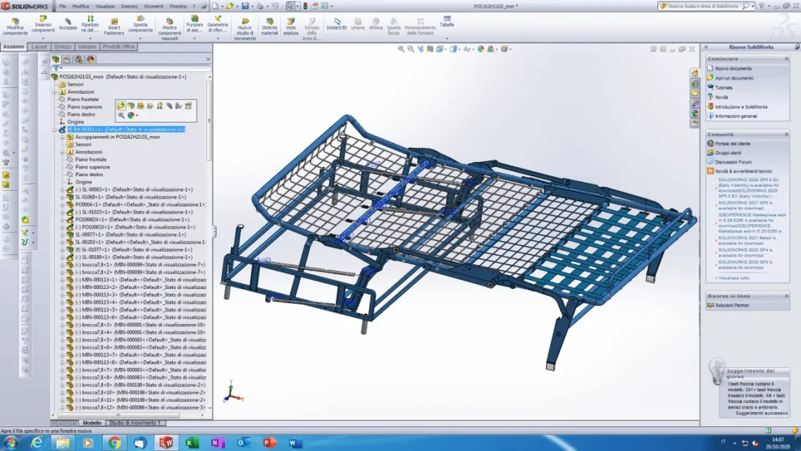Click the Excel icon in Windows taskbar
The image size is (801, 451).
click(x=192, y=443)
